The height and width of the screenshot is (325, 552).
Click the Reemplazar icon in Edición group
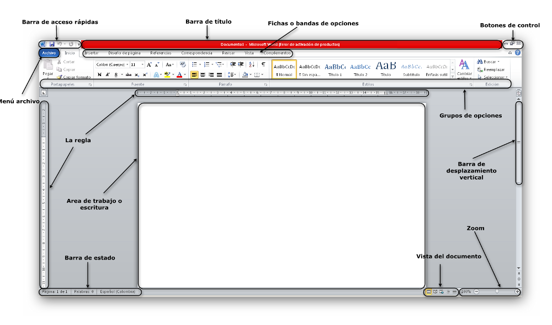(x=480, y=69)
